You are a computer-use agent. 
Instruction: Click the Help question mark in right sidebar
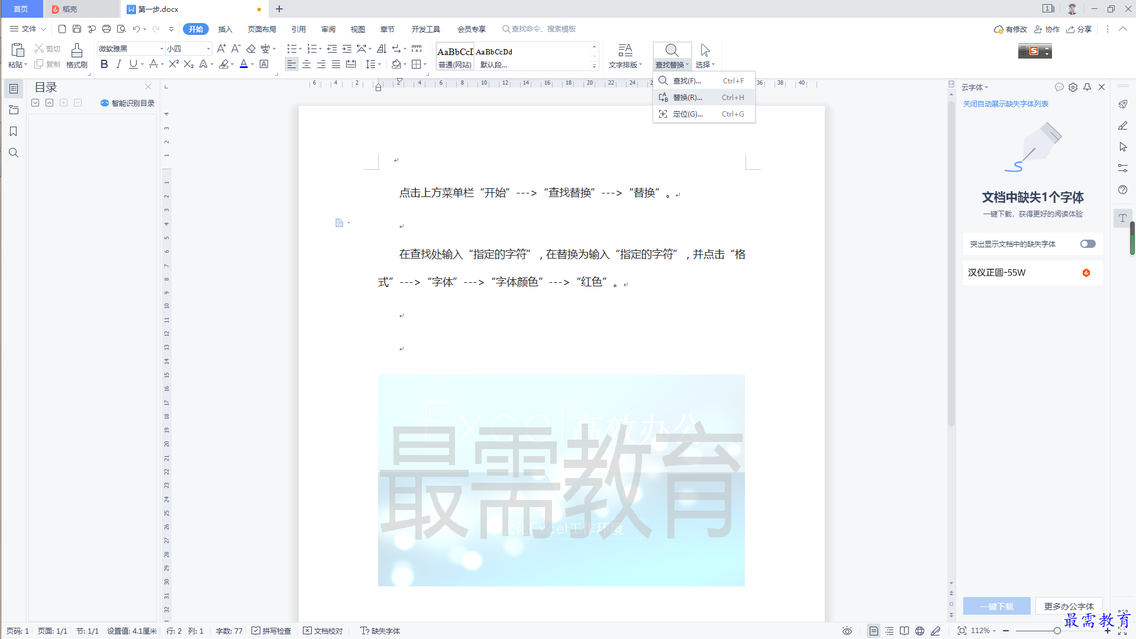click(1123, 189)
